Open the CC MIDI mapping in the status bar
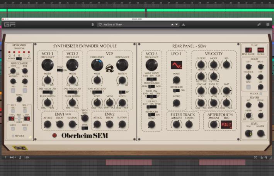 pos(255,157)
